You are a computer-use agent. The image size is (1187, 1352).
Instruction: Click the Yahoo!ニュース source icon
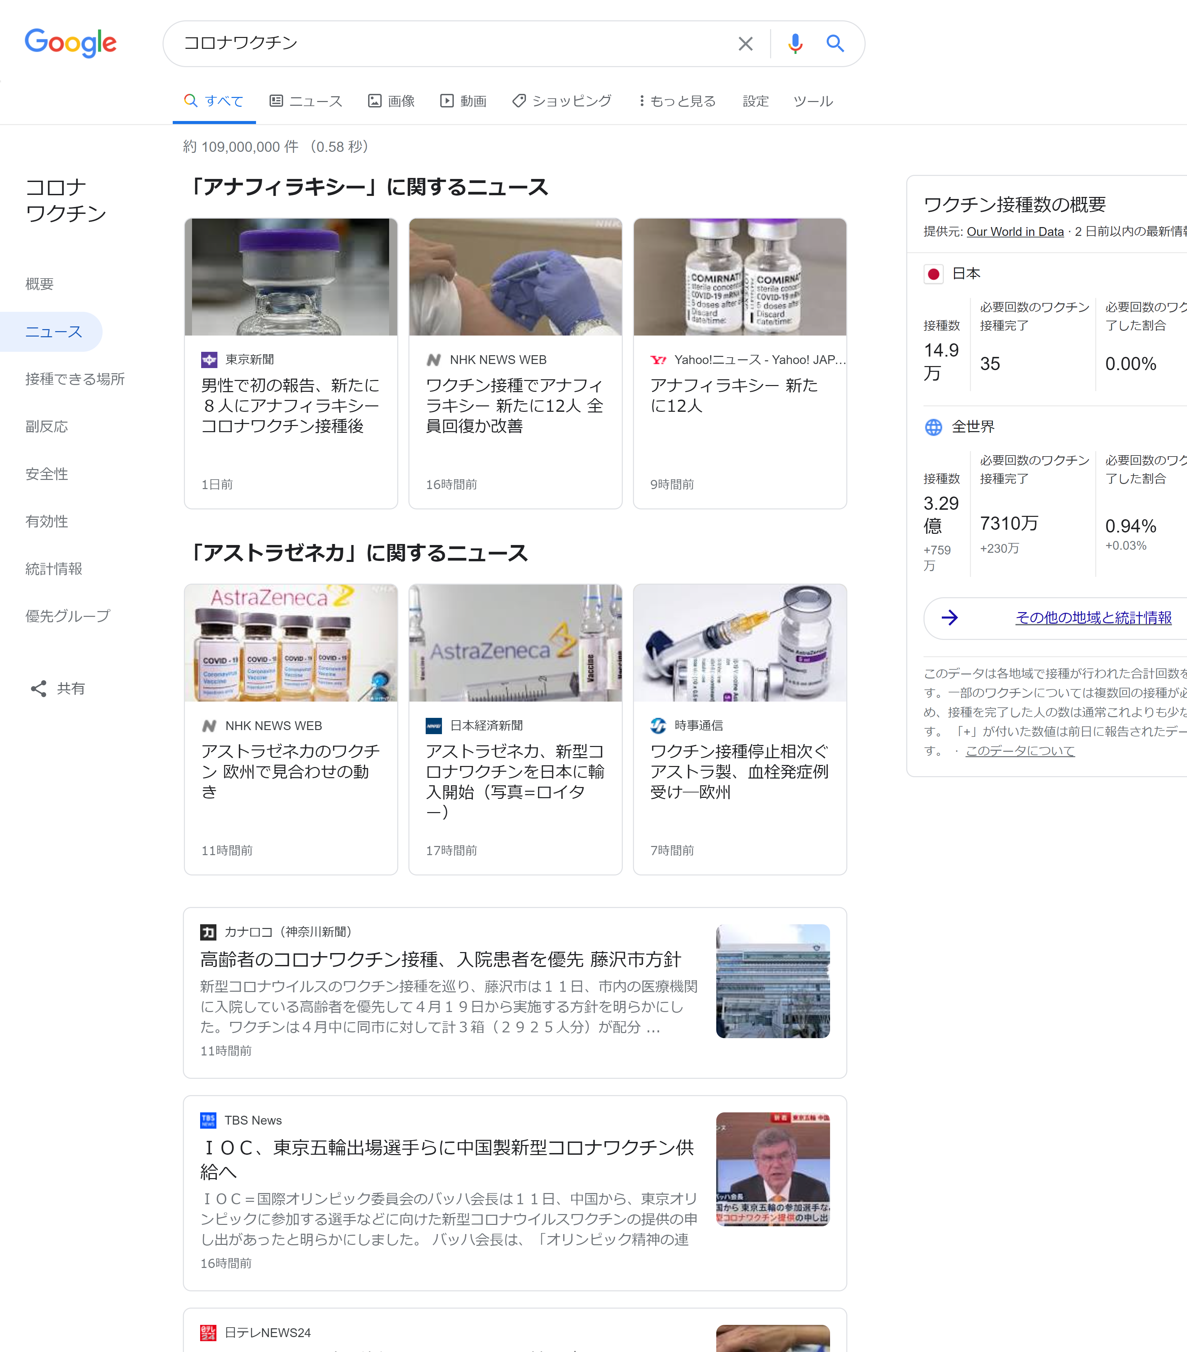tap(658, 360)
